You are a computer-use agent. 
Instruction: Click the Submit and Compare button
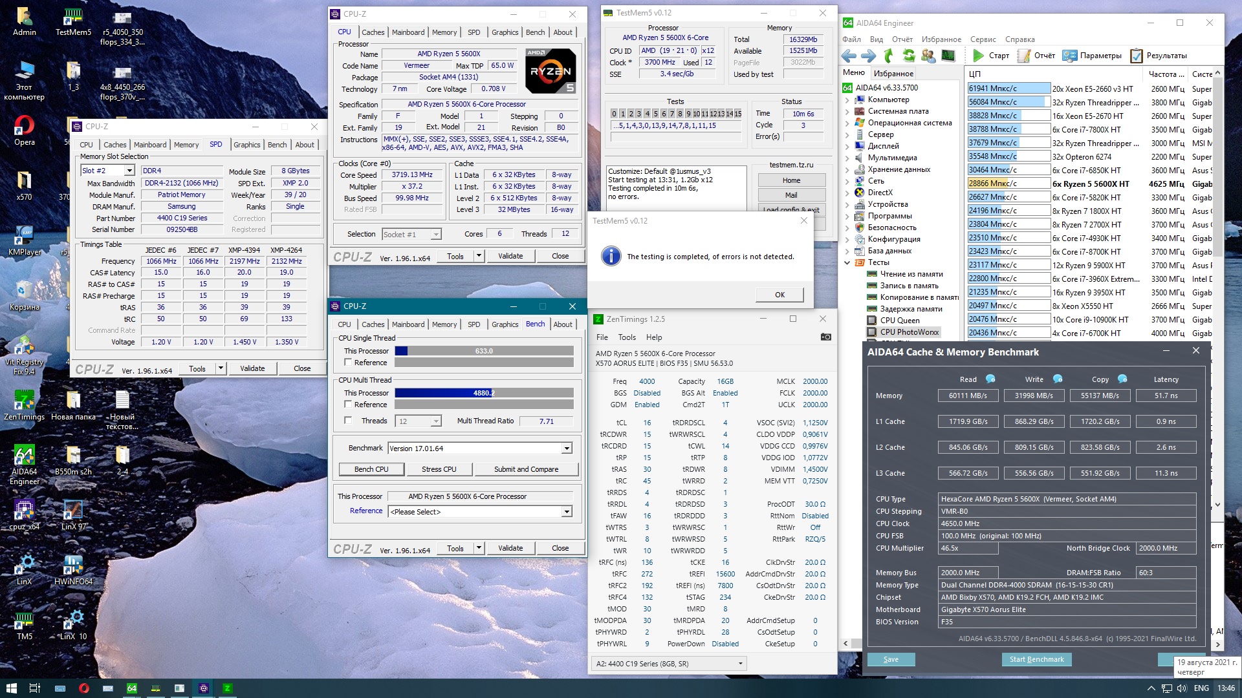point(526,469)
